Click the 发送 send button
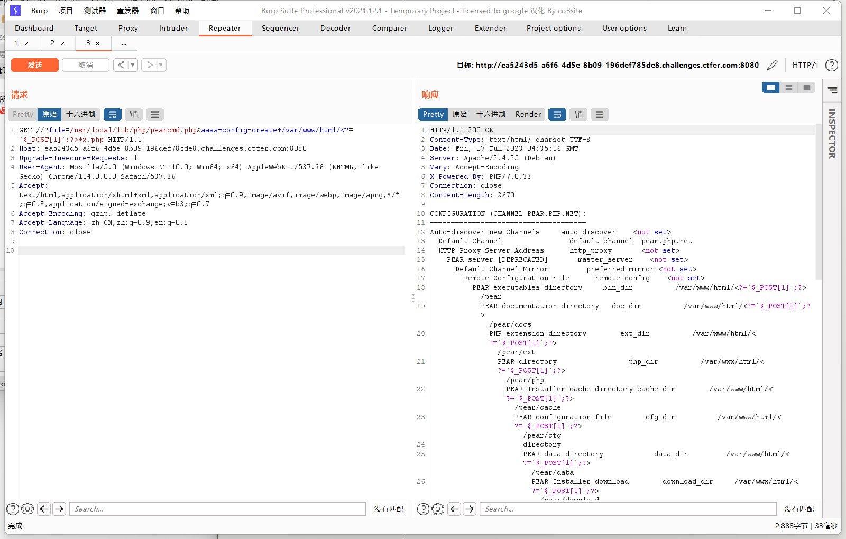846x539 pixels. [35, 65]
